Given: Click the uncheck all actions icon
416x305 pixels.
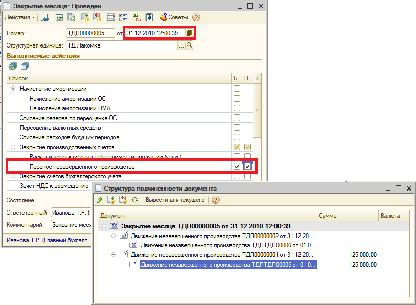Looking at the screenshot, I should click(25, 66).
